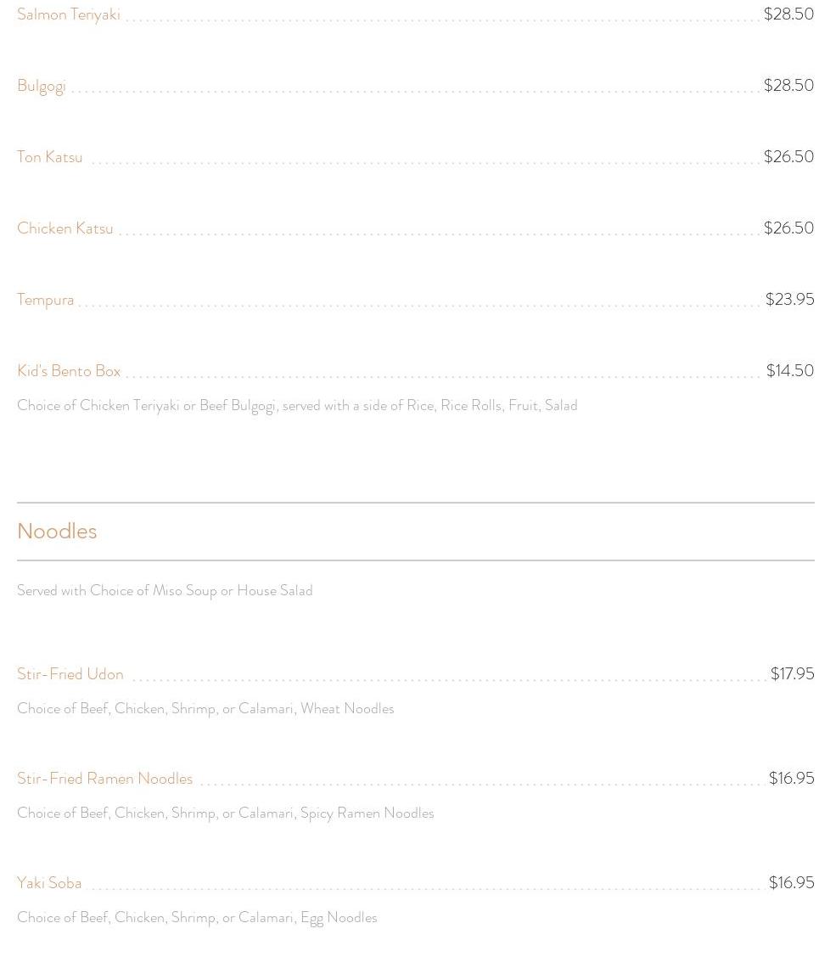Open the Chicken Katsu item
This screenshot has height=957, width=819.
(x=65, y=228)
